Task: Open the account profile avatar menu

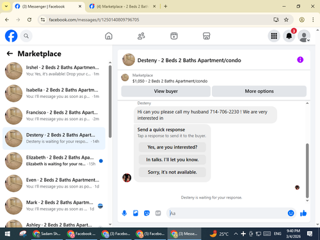Action: (x=304, y=36)
